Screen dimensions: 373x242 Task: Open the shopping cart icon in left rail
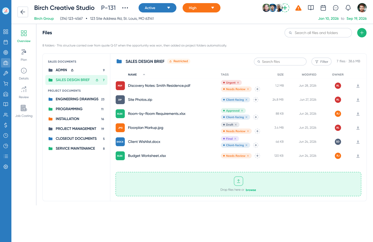pos(6,84)
